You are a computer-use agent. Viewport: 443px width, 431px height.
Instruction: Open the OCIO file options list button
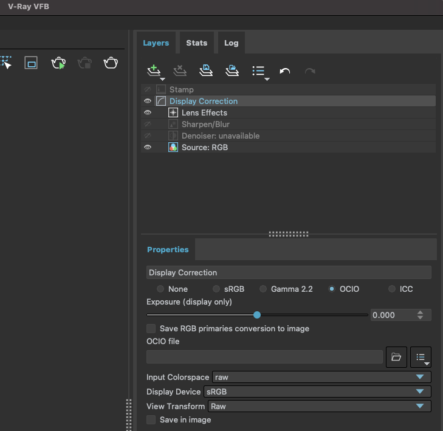tap(421, 357)
